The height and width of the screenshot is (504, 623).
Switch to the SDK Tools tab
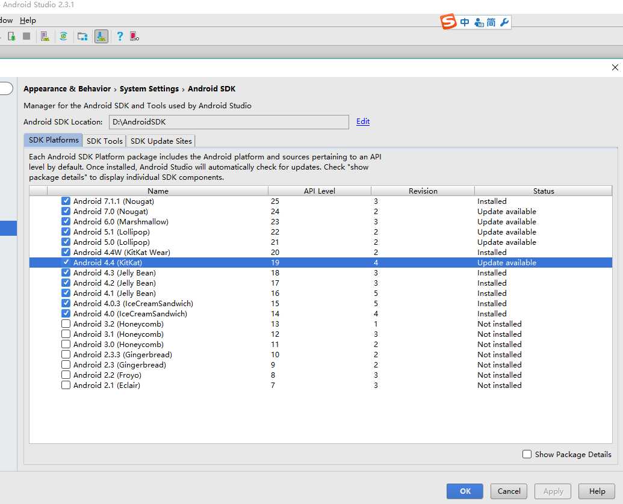click(x=105, y=141)
